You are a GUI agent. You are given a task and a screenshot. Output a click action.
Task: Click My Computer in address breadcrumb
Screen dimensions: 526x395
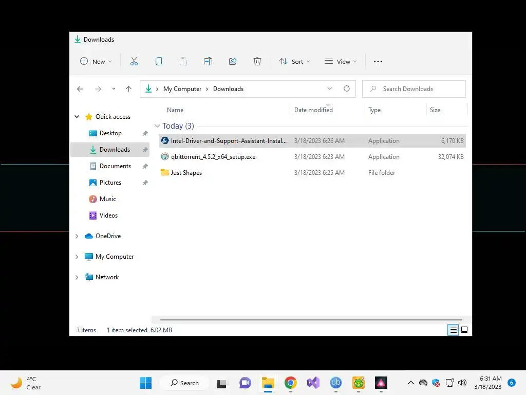(182, 89)
